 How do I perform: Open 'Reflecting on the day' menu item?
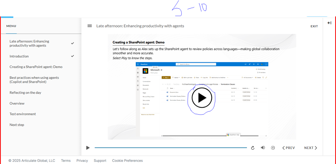25,93
